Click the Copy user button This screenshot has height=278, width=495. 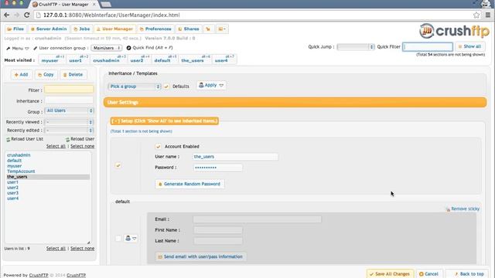click(46, 75)
